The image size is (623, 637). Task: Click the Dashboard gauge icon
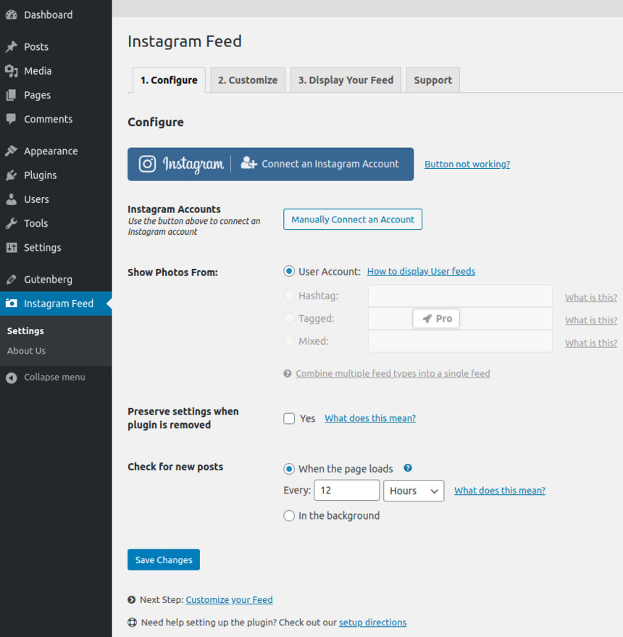(12, 14)
